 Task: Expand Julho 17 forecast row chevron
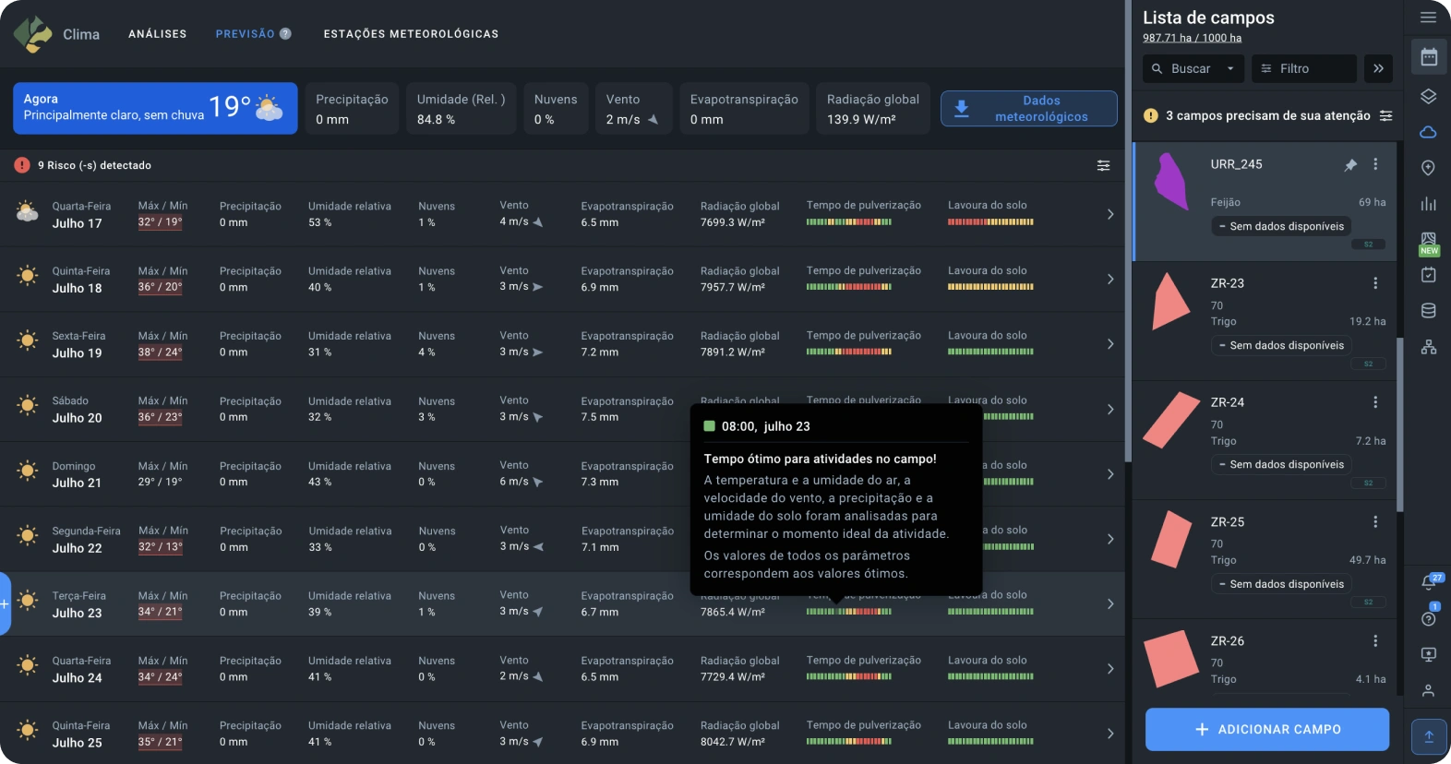tap(1109, 214)
